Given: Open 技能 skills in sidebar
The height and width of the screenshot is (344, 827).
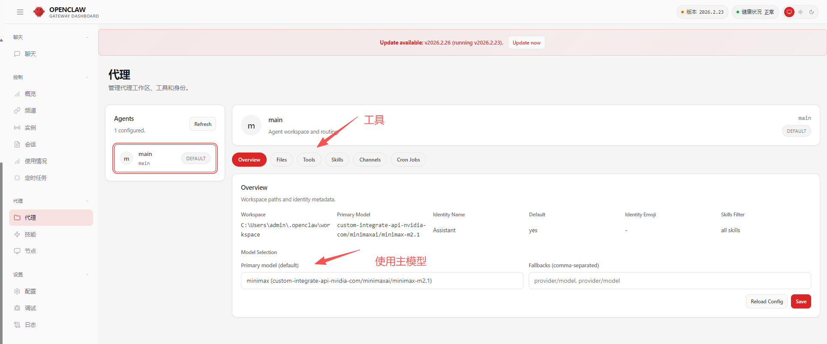Looking at the screenshot, I should coord(51,234).
